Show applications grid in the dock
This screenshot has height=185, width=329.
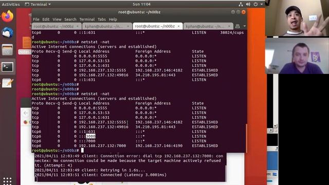tap(7, 181)
